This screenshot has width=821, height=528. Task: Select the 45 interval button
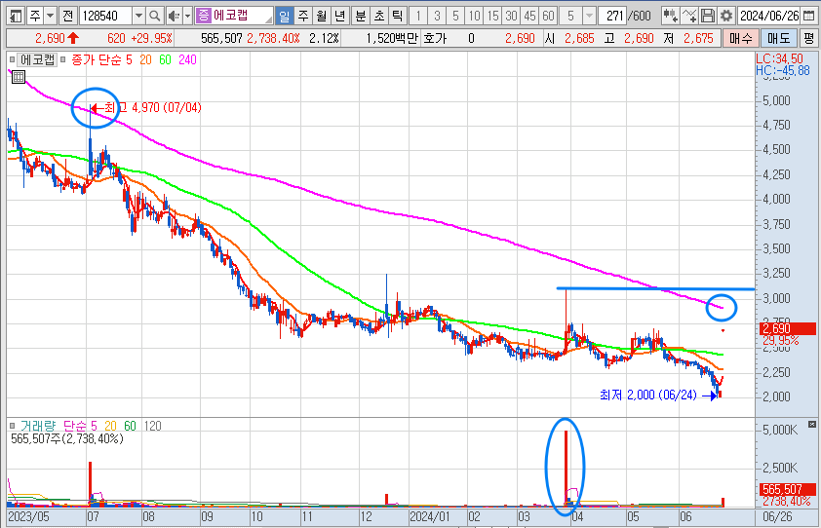[x=529, y=16]
